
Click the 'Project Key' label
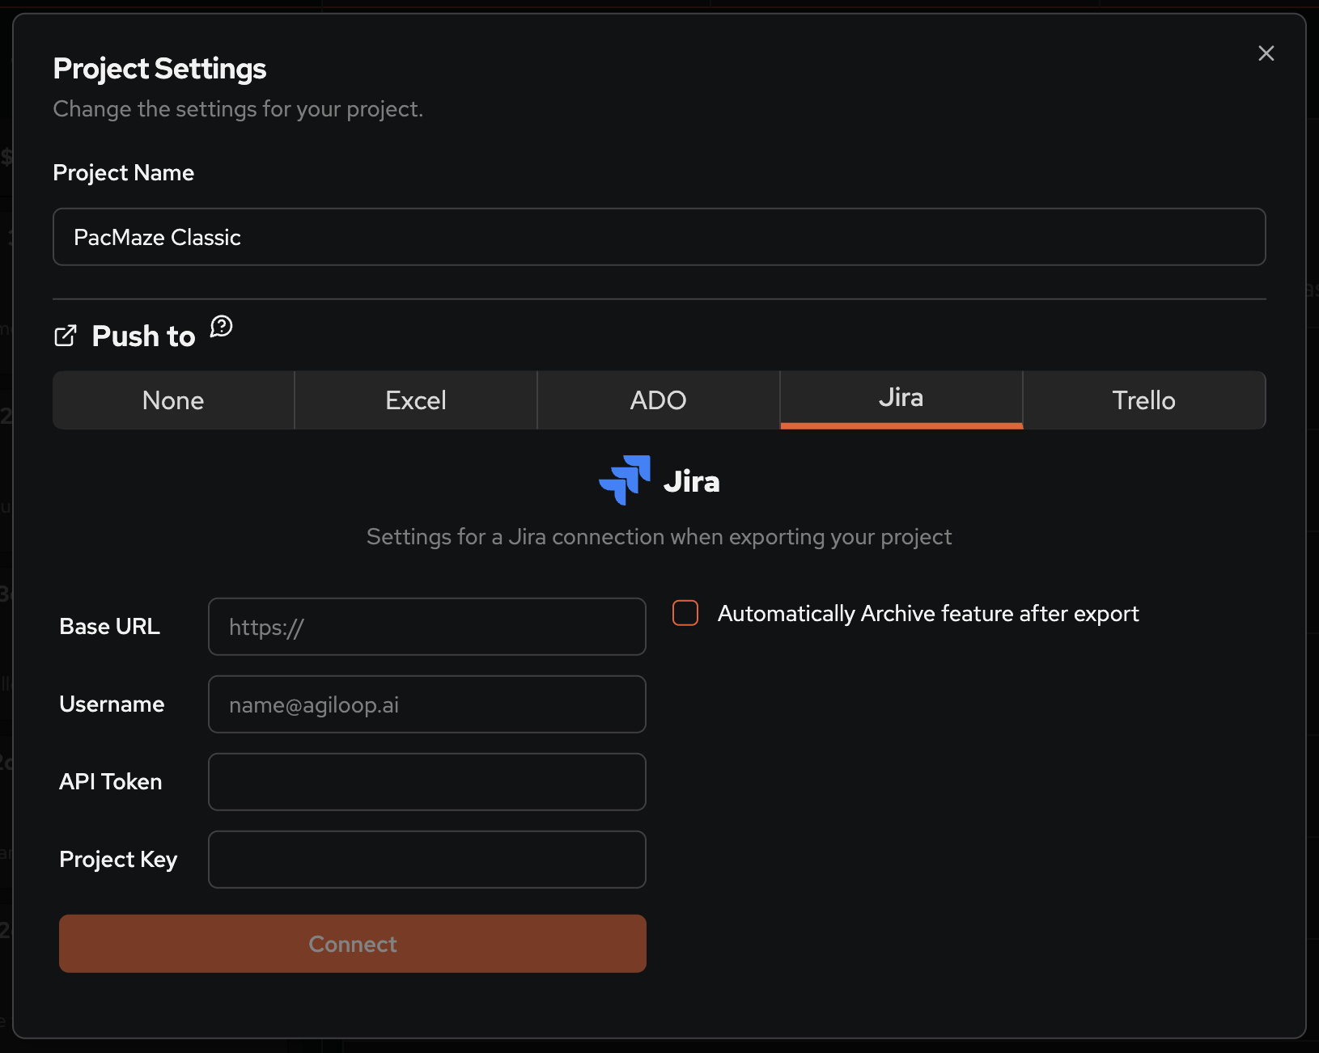[118, 860]
